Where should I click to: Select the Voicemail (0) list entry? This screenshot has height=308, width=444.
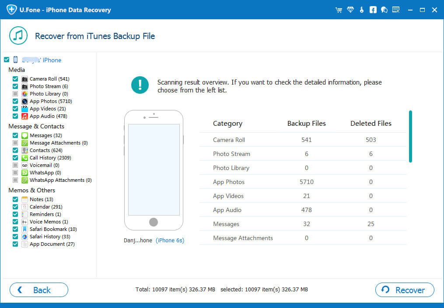45,165
